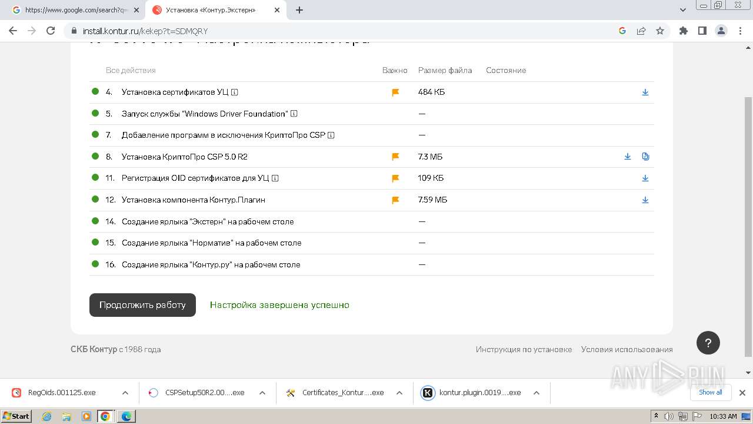Open Microsoft Edge from taskbar
Screen dimensions: 753x424
[x=126, y=416]
